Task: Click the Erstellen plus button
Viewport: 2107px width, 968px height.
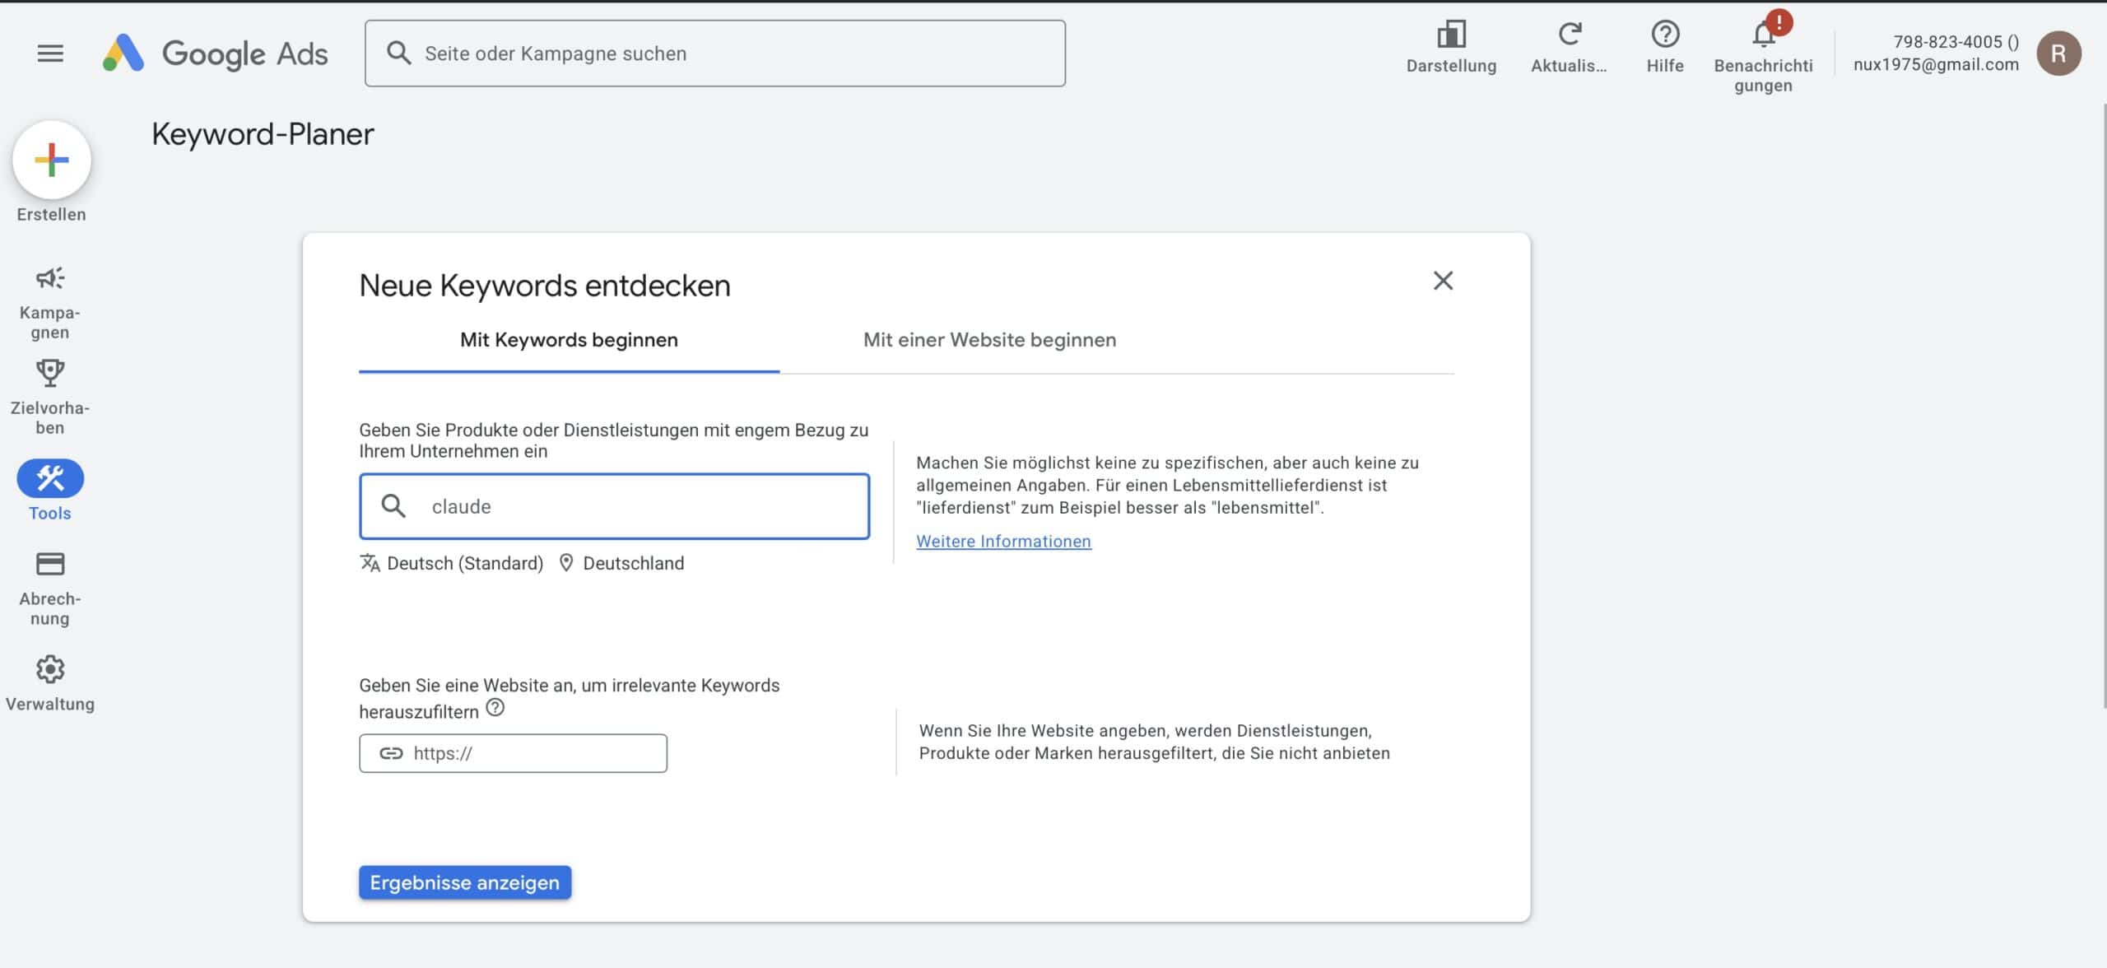Action: [51, 160]
